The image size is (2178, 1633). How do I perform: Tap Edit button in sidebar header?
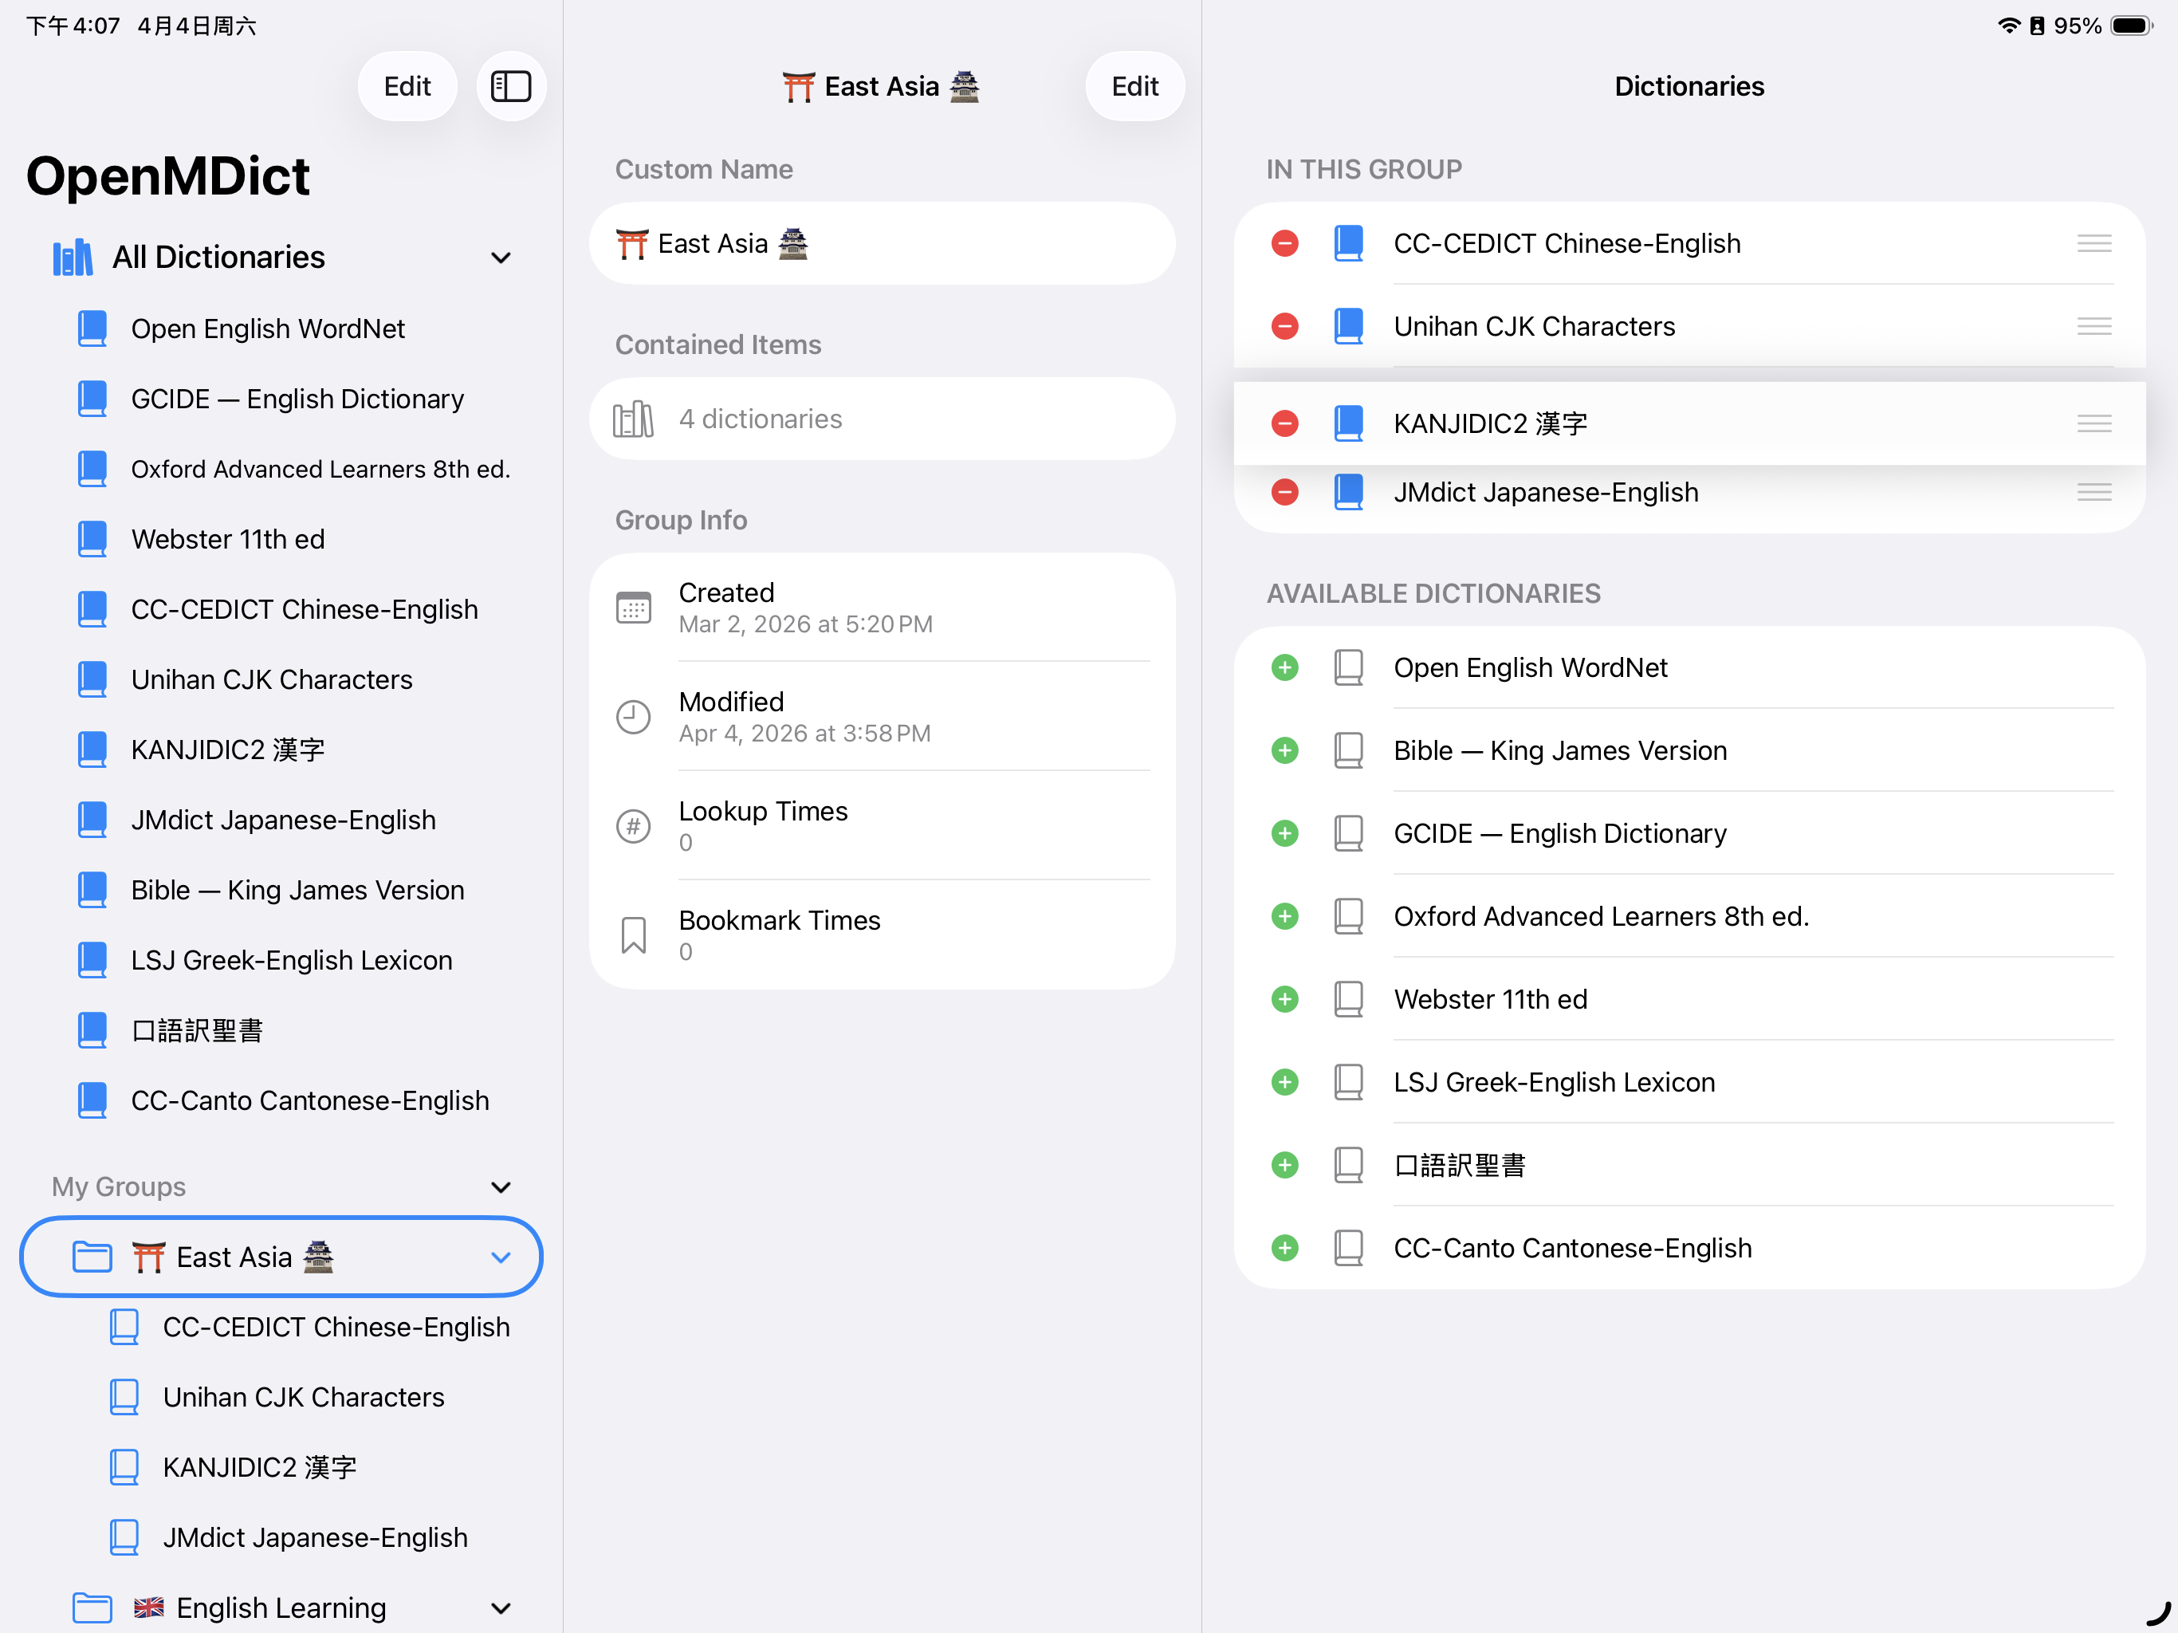pyautogui.click(x=407, y=87)
